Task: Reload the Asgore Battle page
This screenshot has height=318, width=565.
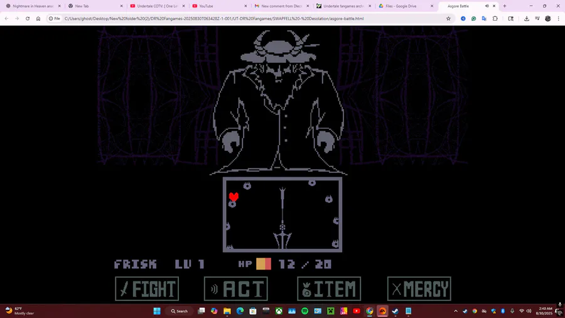Action: (28, 18)
